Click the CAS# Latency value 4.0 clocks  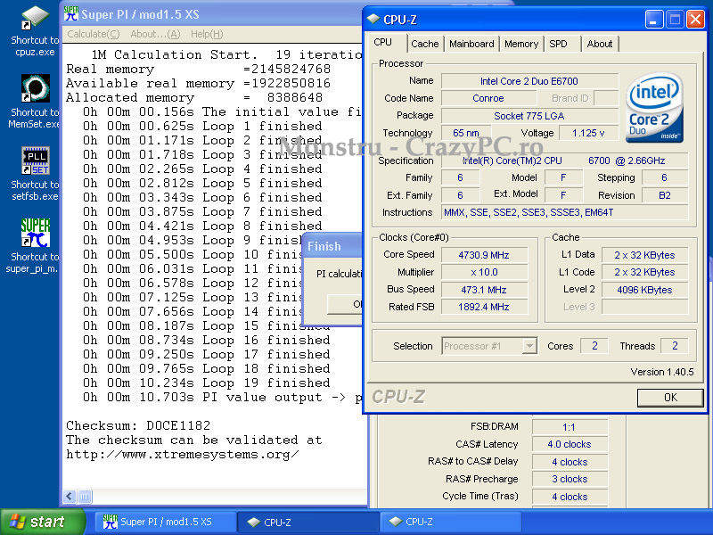point(570,444)
